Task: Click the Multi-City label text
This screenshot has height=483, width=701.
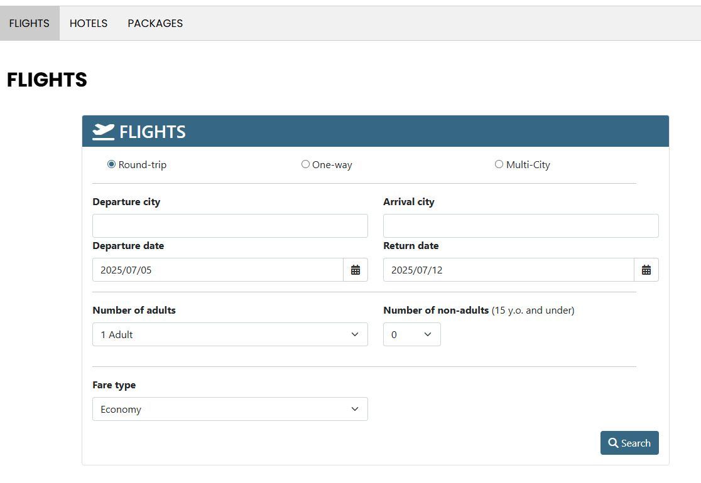Action: click(528, 165)
